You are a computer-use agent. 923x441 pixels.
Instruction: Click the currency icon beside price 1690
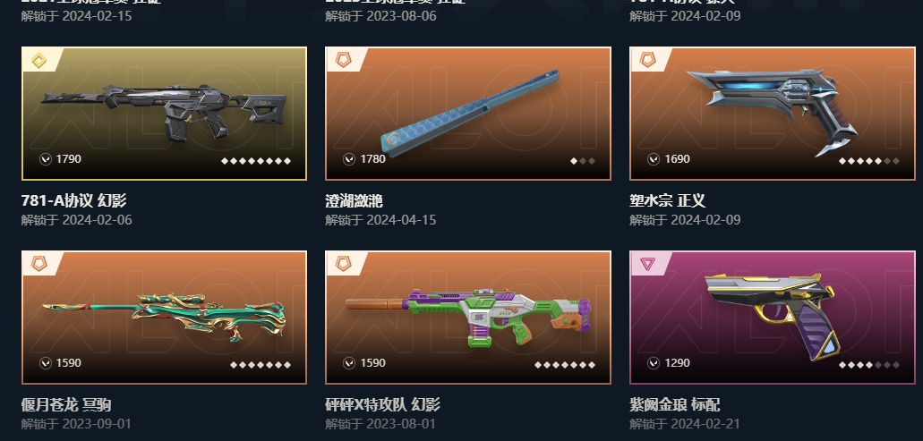click(654, 158)
